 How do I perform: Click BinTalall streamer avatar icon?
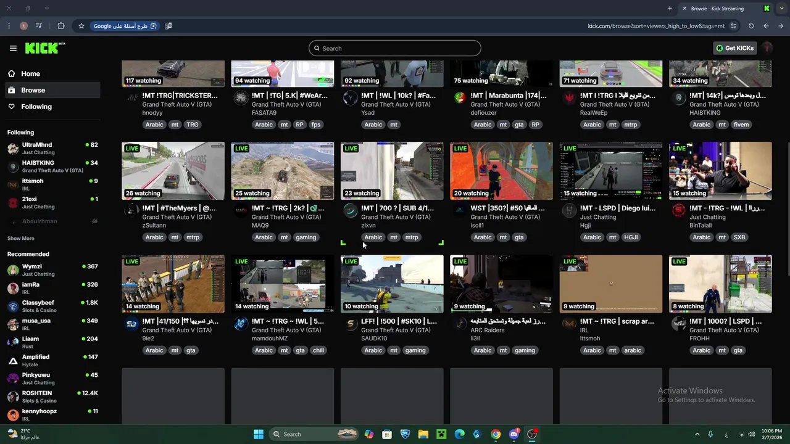[x=679, y=211]
